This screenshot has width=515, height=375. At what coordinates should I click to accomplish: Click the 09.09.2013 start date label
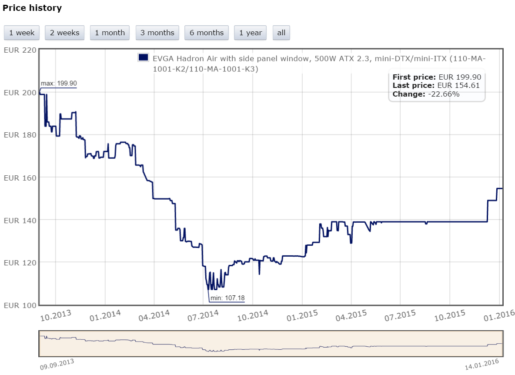coord(57,364)
